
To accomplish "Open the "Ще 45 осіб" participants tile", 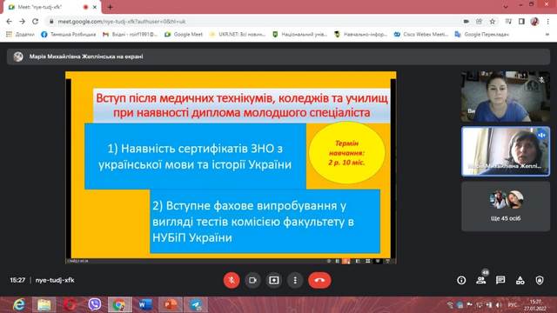I will click(506, 207).
